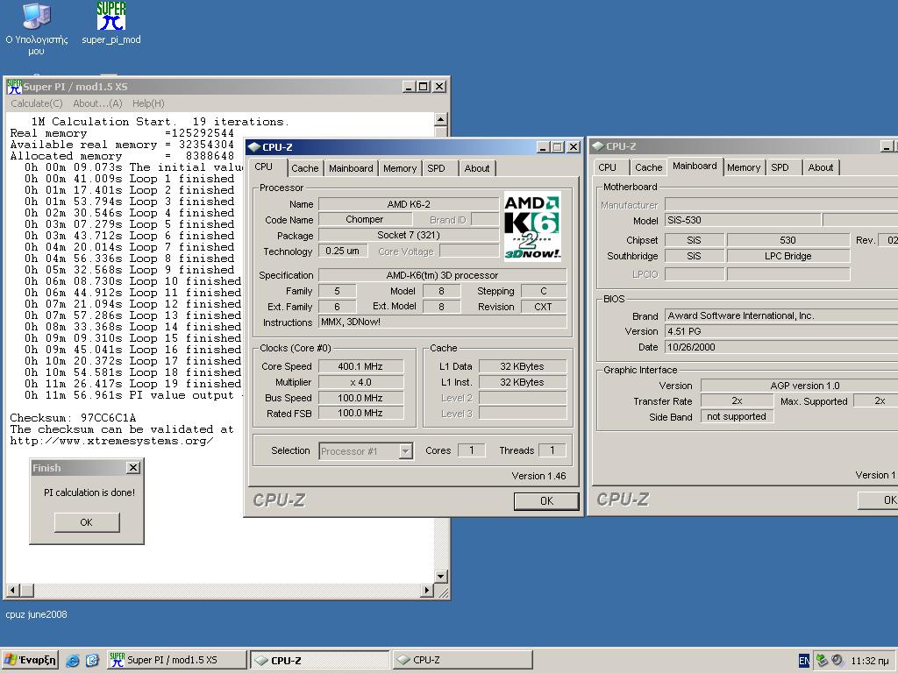898x673 pixels.
Task: Click the Model field showing SiS-530
Action: 743,220
